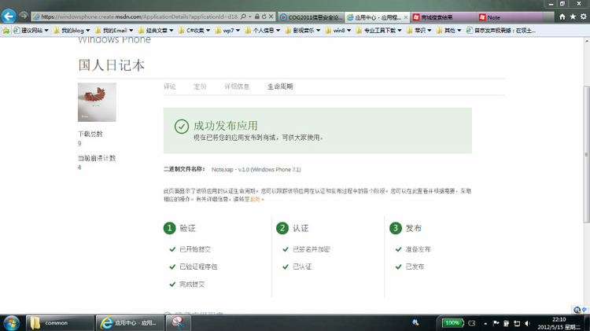Click the Windows Start orb
The height and width of the screenshot is (331, 590).
click(x=11, y=322)
